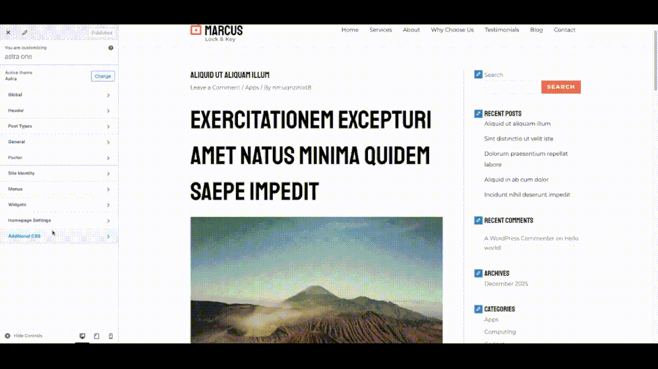Click the pencil edit icon in Customizer header
658x369 pixels.
(x=24, y=32)
